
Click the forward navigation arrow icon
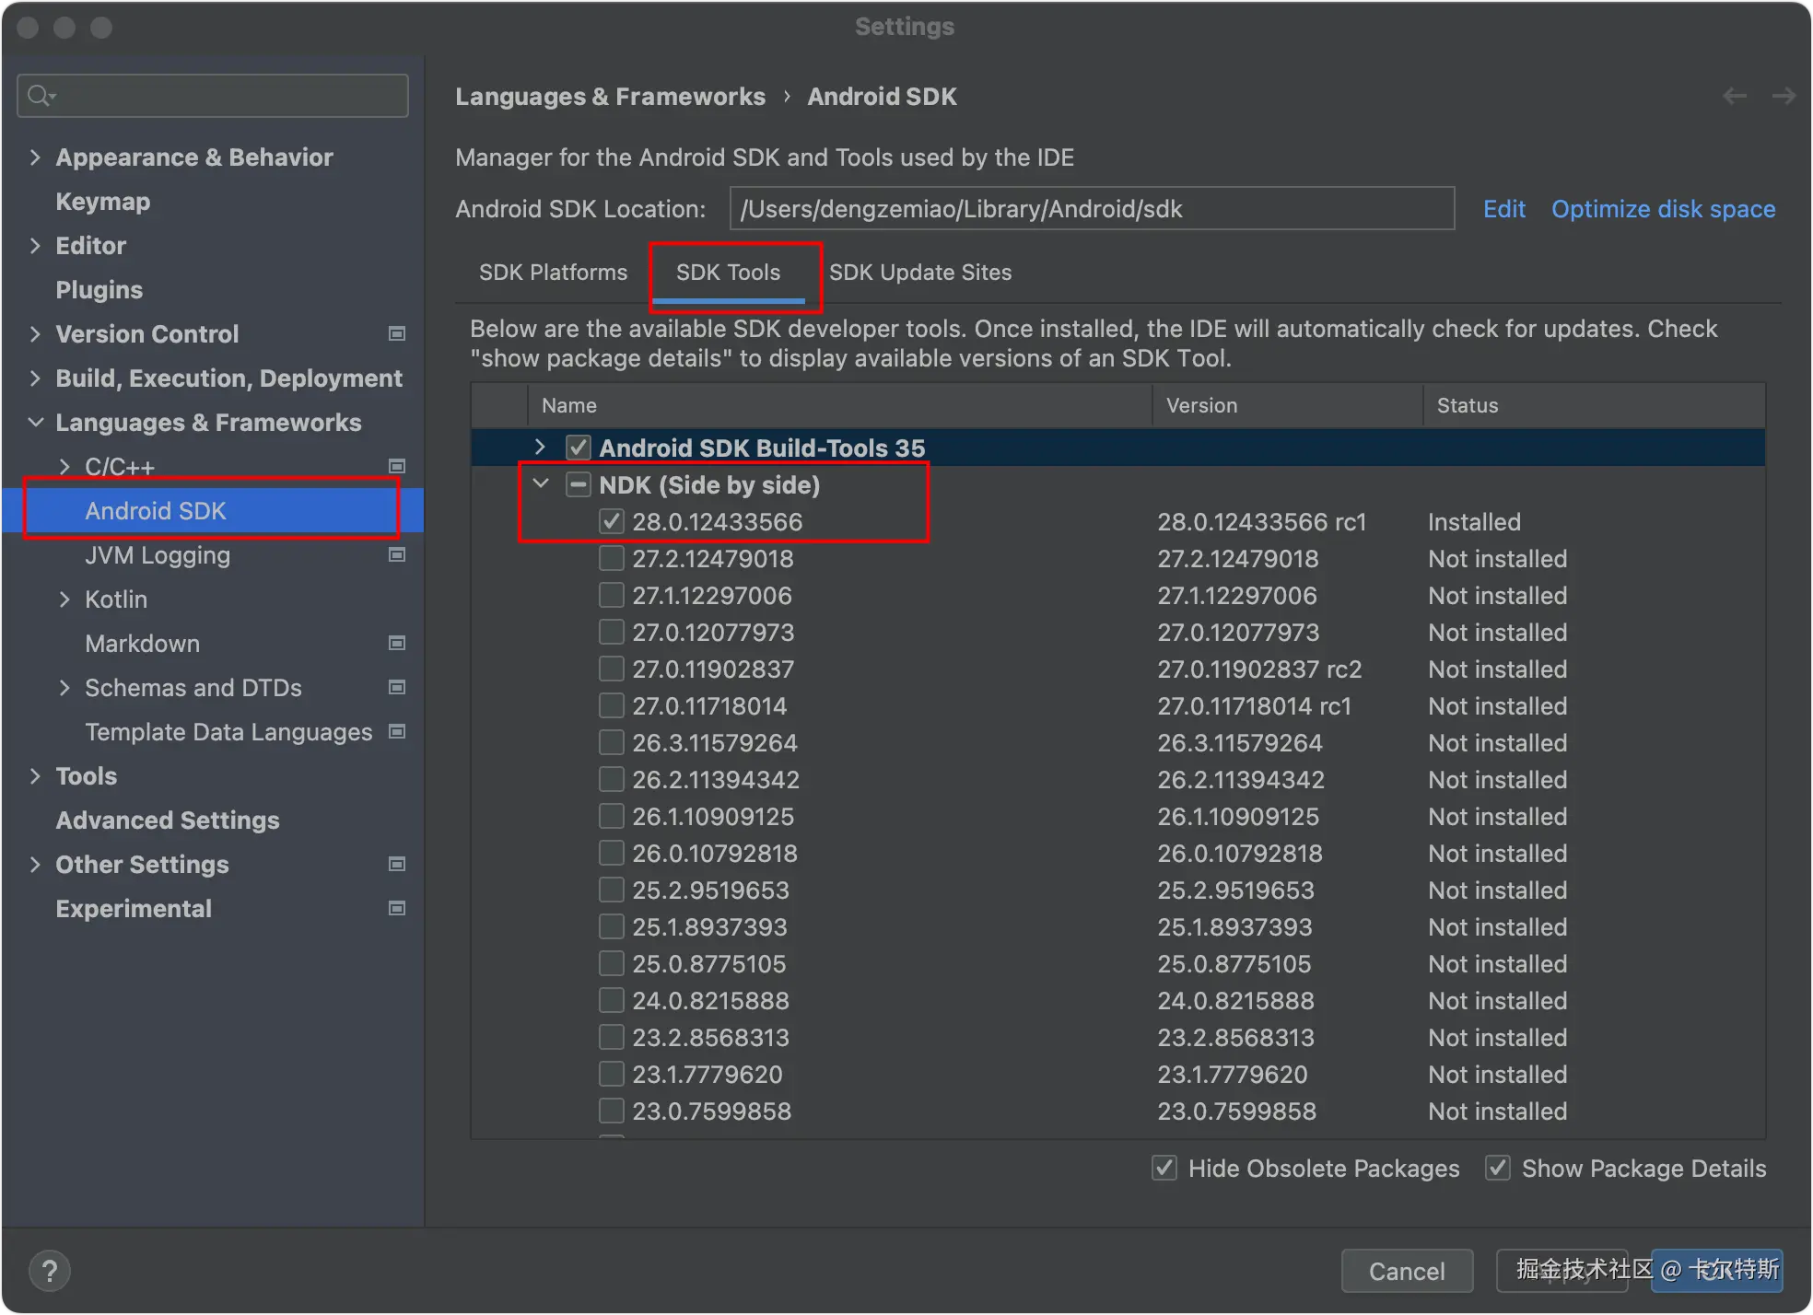(x=1784, y=96)
